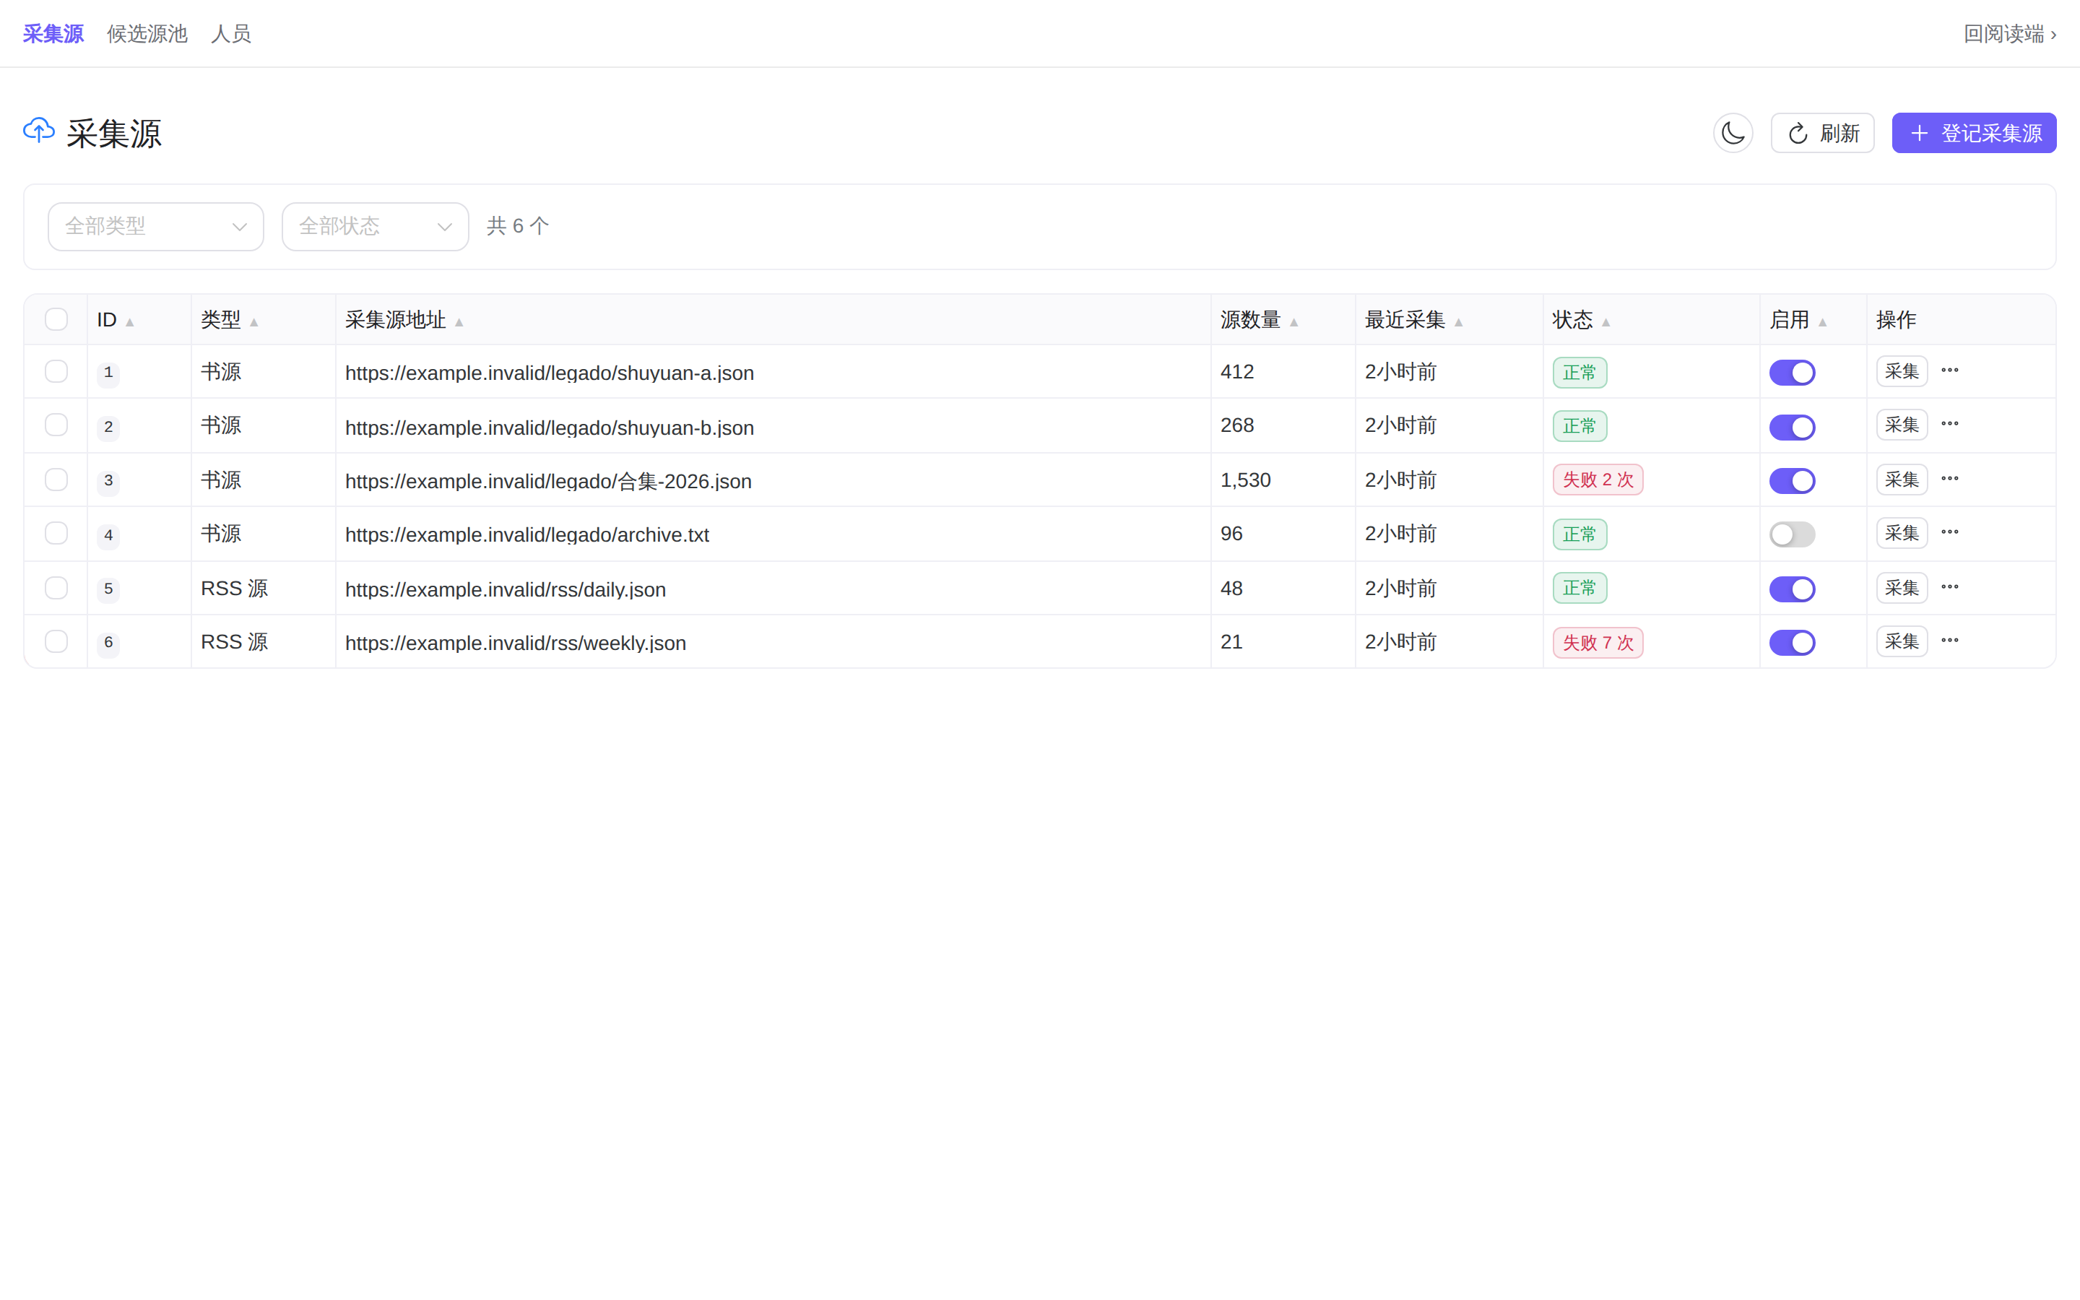Open more actions for shuyuan-a.json row
Viewport: 2080px width, 1300px height.
click(x=1949, y=370)
